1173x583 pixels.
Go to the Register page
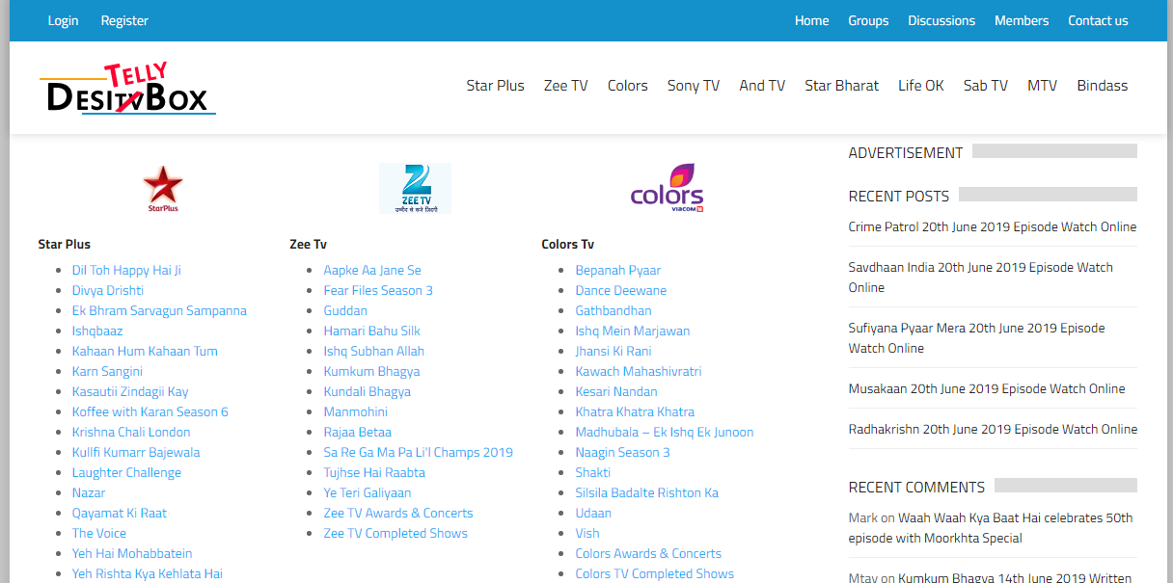pyautogui.click(x=124, y=20)
